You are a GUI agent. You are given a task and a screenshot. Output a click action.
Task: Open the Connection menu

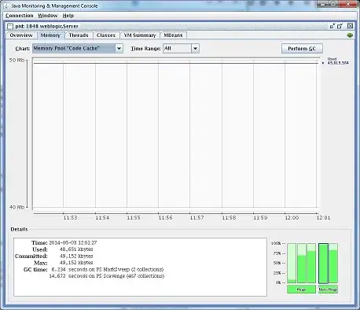20,16
